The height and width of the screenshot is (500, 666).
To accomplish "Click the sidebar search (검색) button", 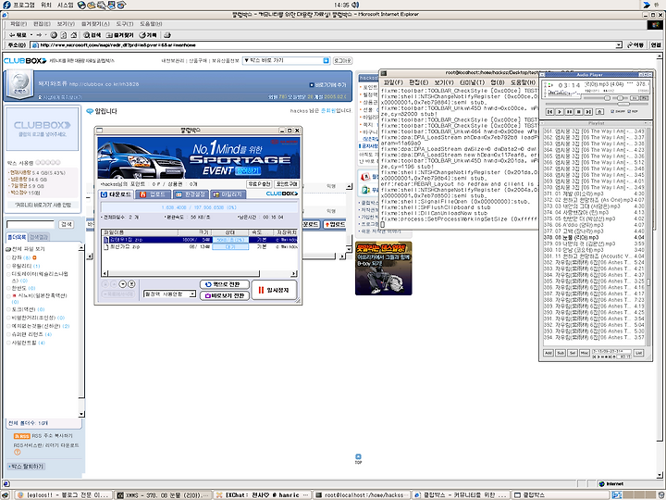I will coord(67,224).
